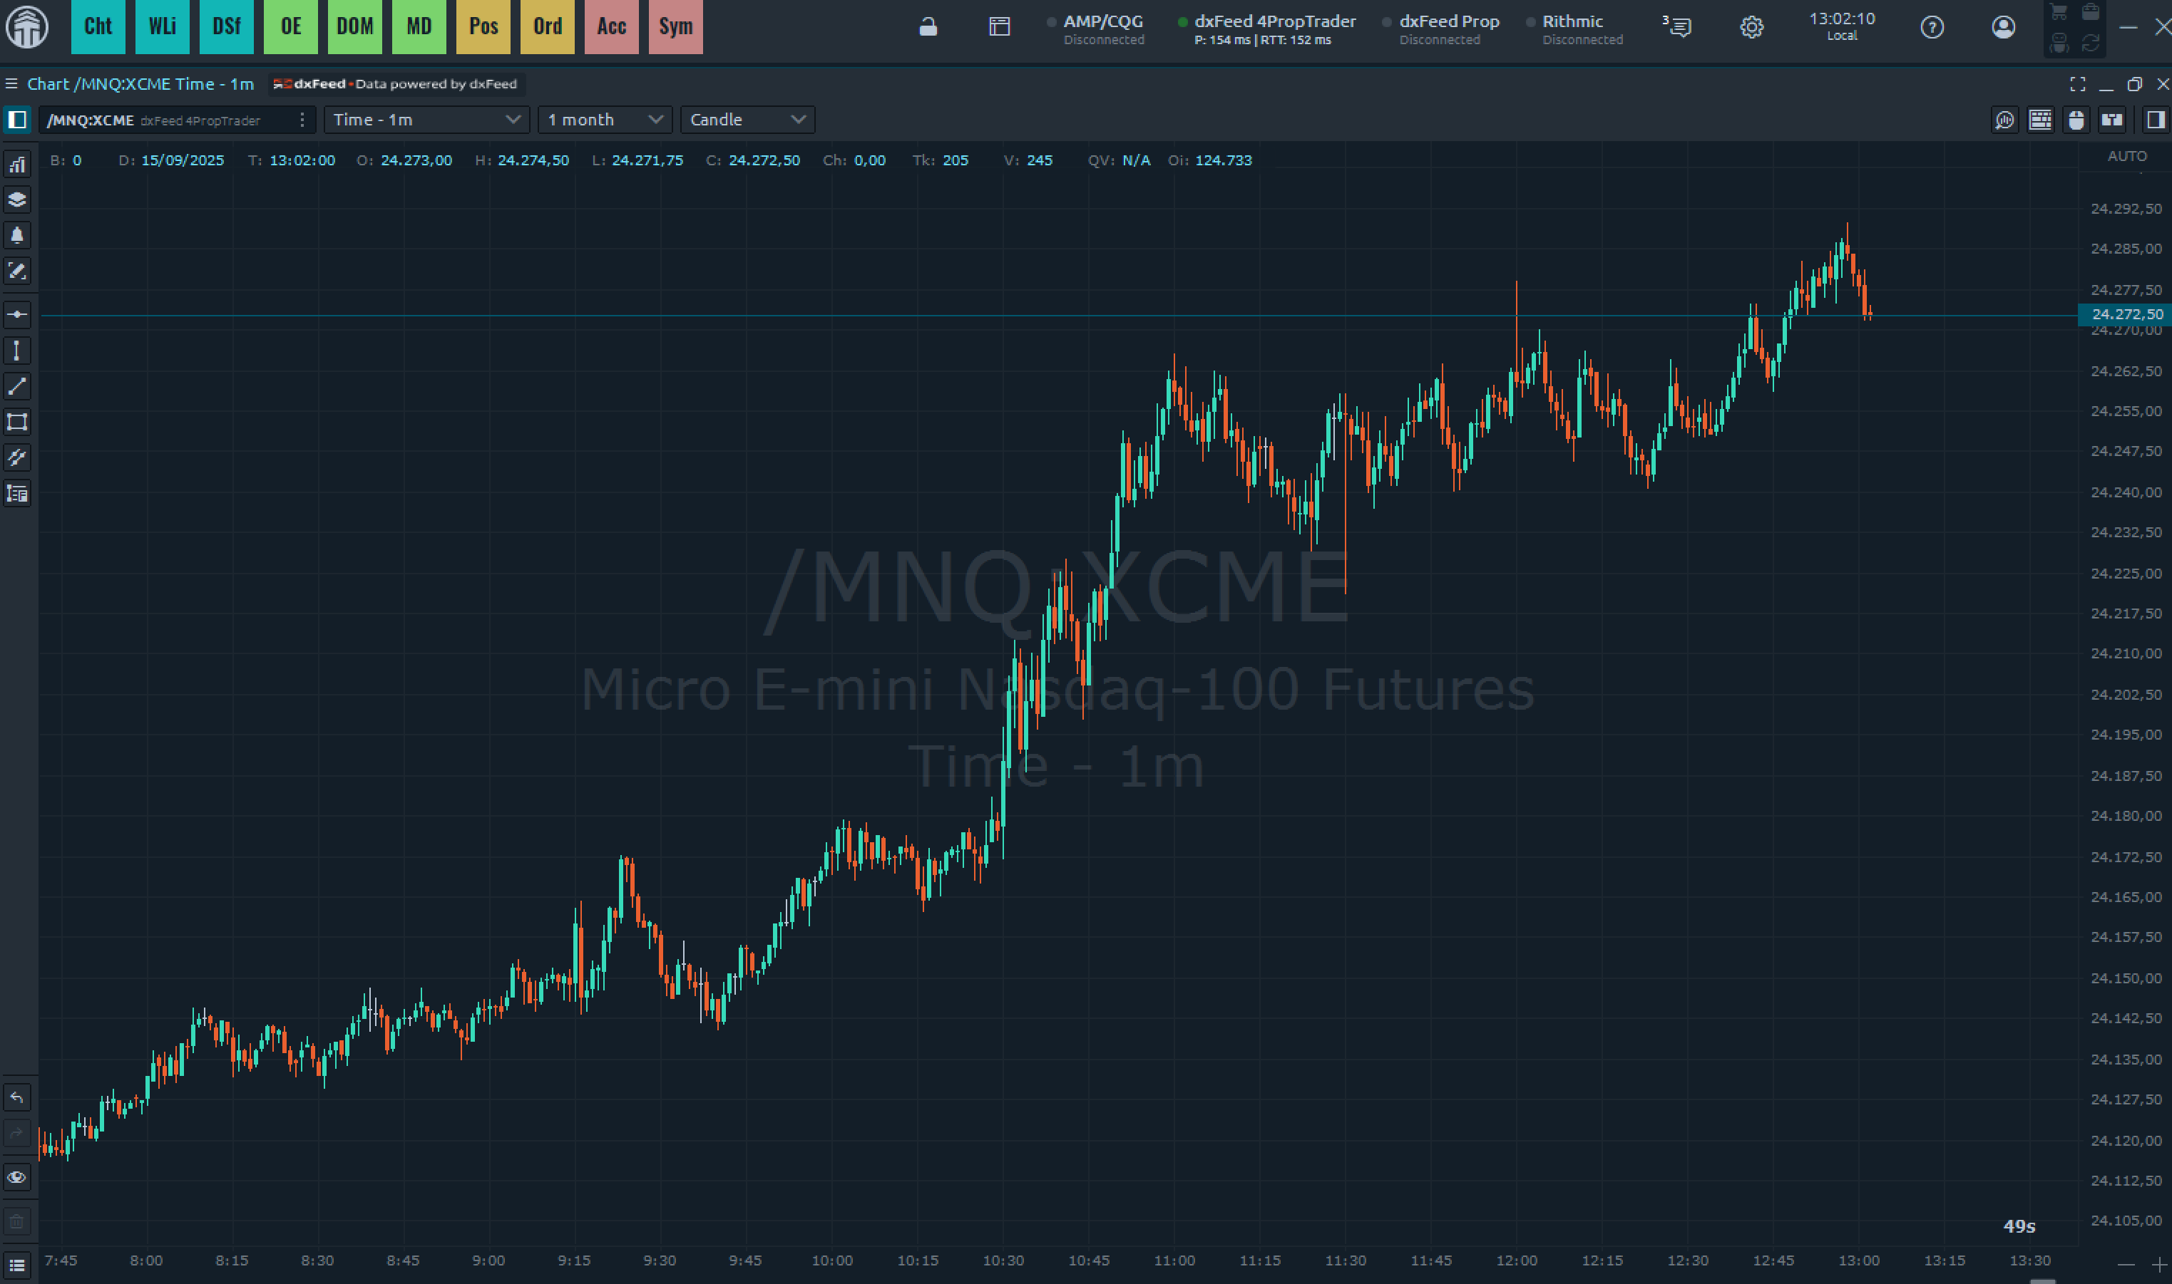Open the settings gear icon
This screenshot has height=1284, width=2172.
(x=1751, y=28)
